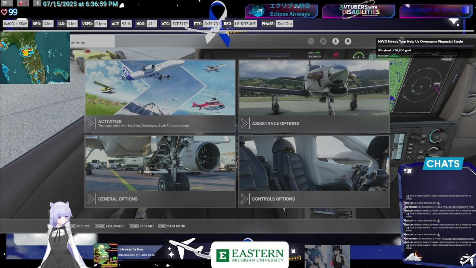This screenshot has height=268, width=476.
Task: Click the VSPD 0 fpm readout
Action: pyautogui.click(x=94, y=24)
